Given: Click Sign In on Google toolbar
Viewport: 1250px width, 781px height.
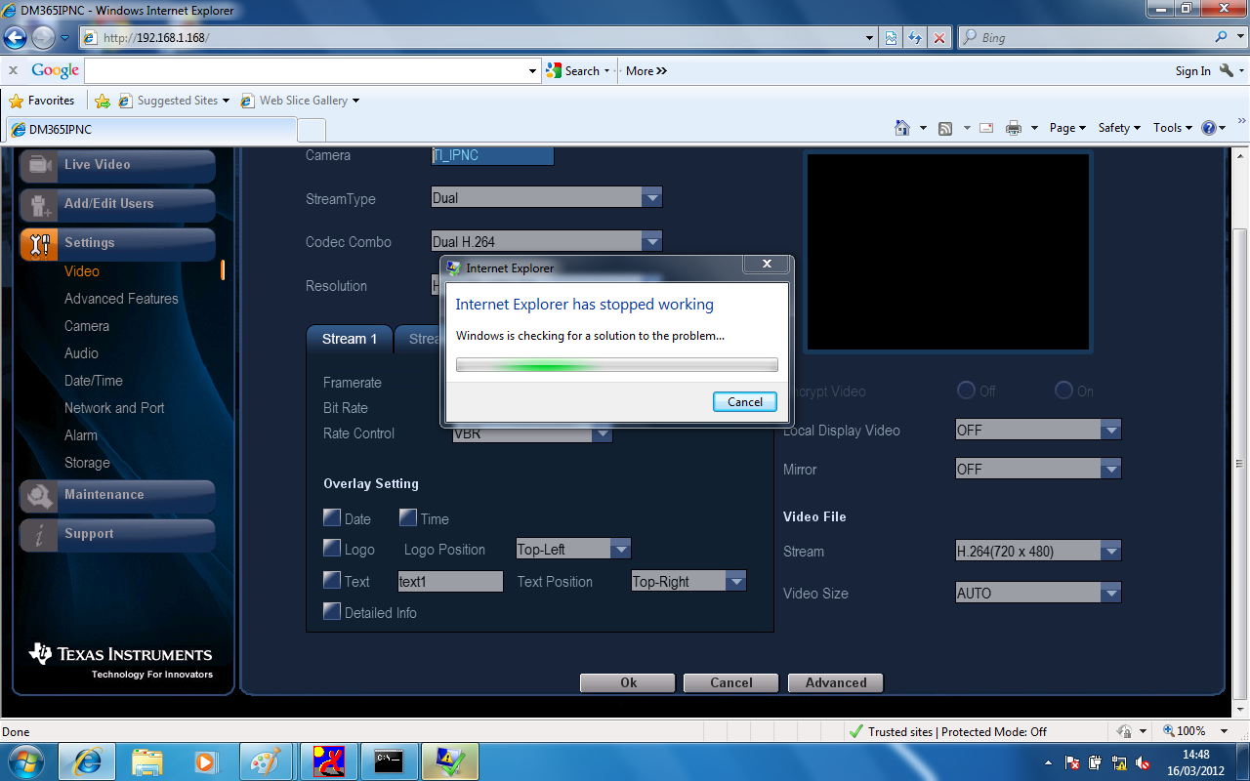Looking at the screenshot, I should [x=1192, y=71].
